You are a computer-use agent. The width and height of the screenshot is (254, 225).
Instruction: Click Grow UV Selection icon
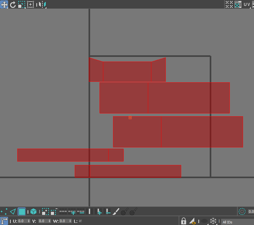46,211
